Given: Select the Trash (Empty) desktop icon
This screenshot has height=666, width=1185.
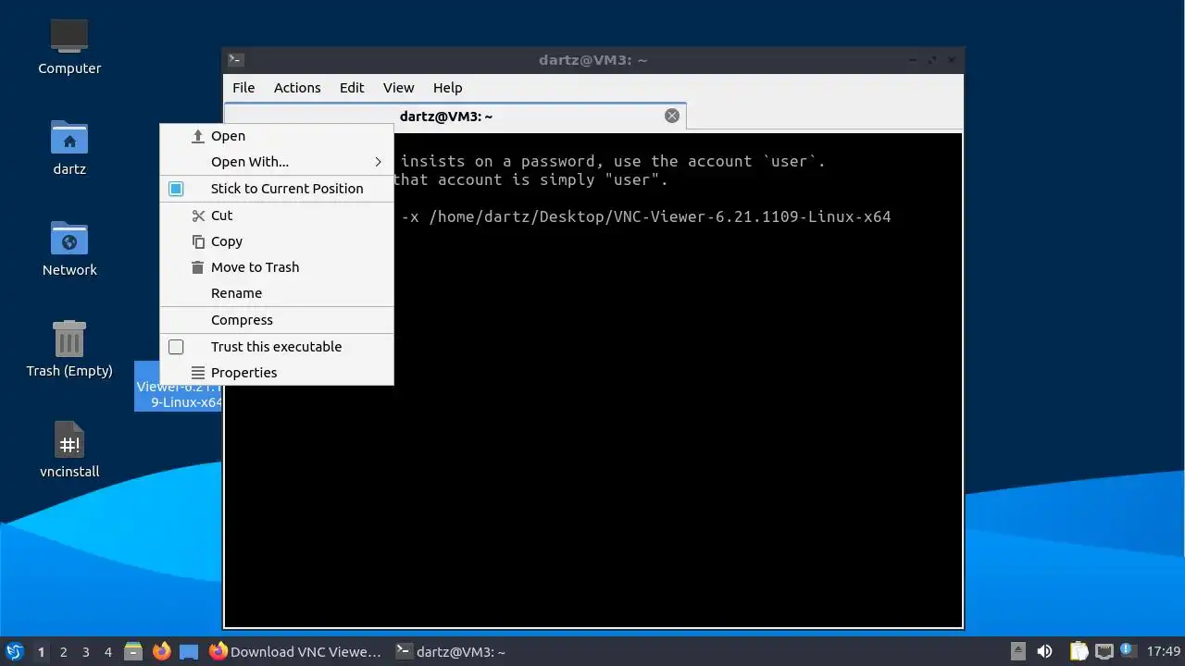Looking at the screenshot, I should [x=69, y=349].
